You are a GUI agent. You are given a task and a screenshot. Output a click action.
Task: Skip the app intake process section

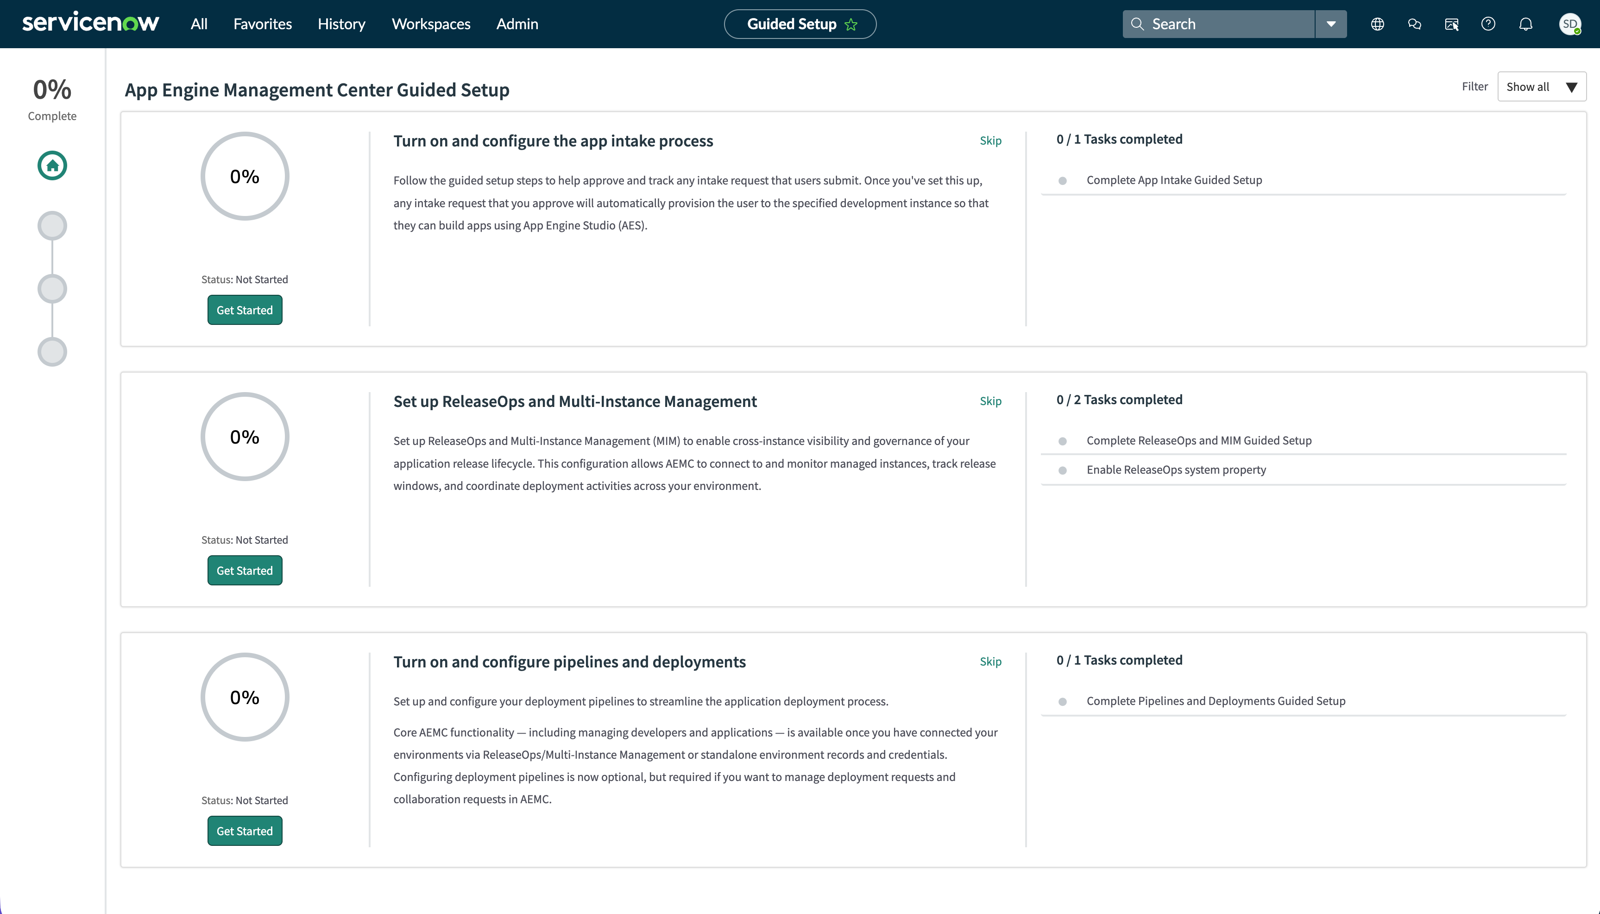[x=990, y=140]
